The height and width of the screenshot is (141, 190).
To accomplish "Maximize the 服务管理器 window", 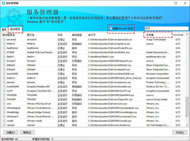I will click(x=176, y=3).
